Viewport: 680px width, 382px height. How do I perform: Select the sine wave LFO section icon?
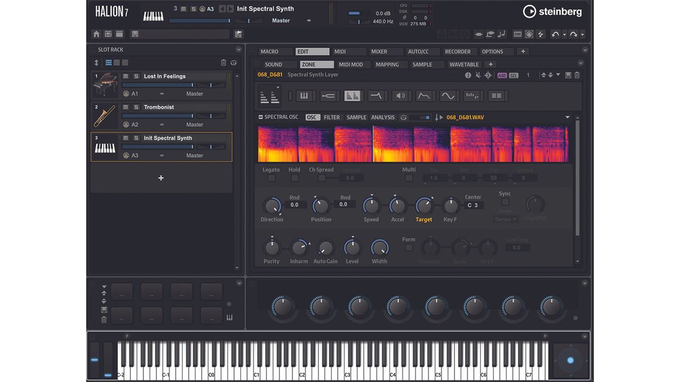(448, 96)
